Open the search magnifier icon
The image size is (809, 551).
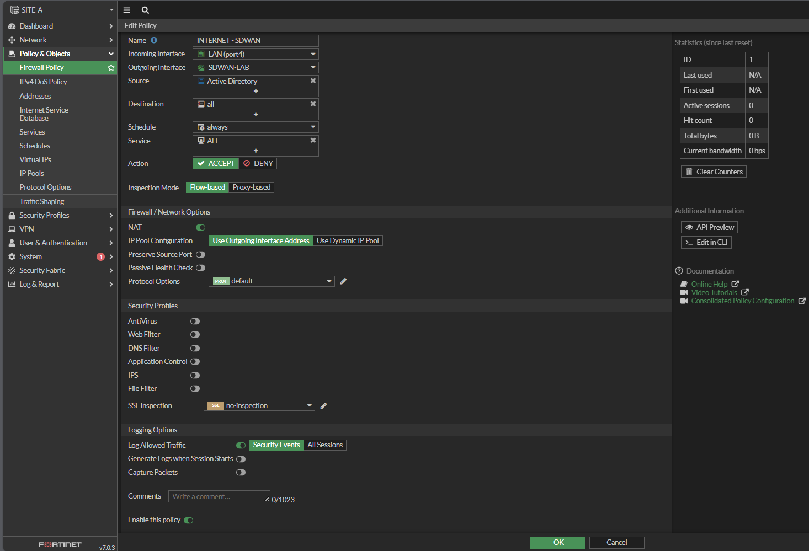pos(145,10)
